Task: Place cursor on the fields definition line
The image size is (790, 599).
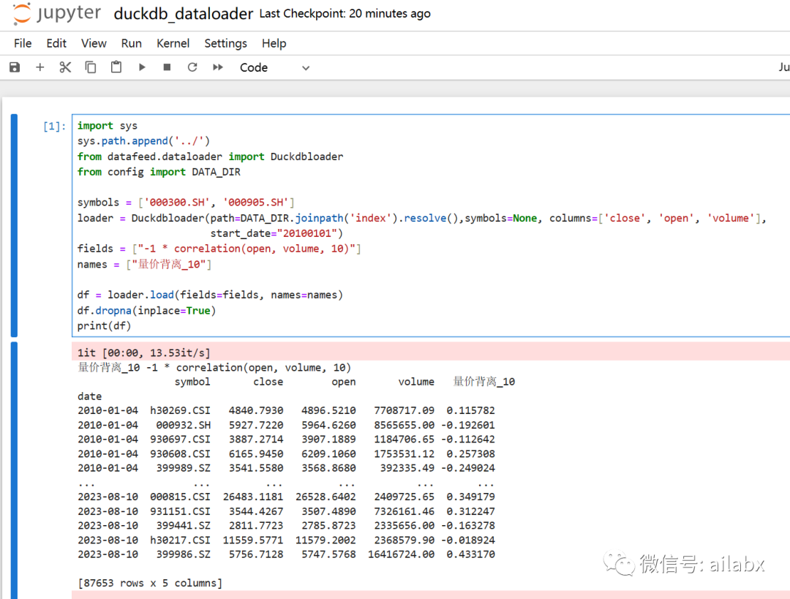Action: pyautogui.click(x=219, y=249)
